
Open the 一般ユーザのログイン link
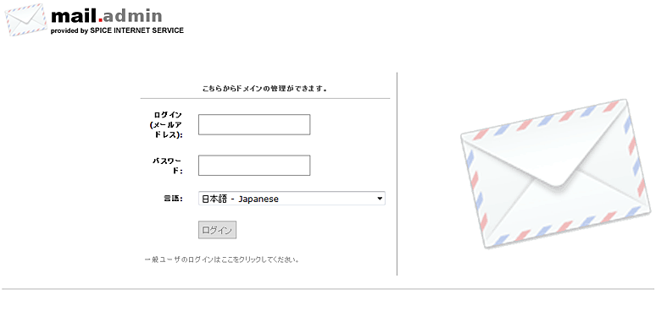click(222, 260)
